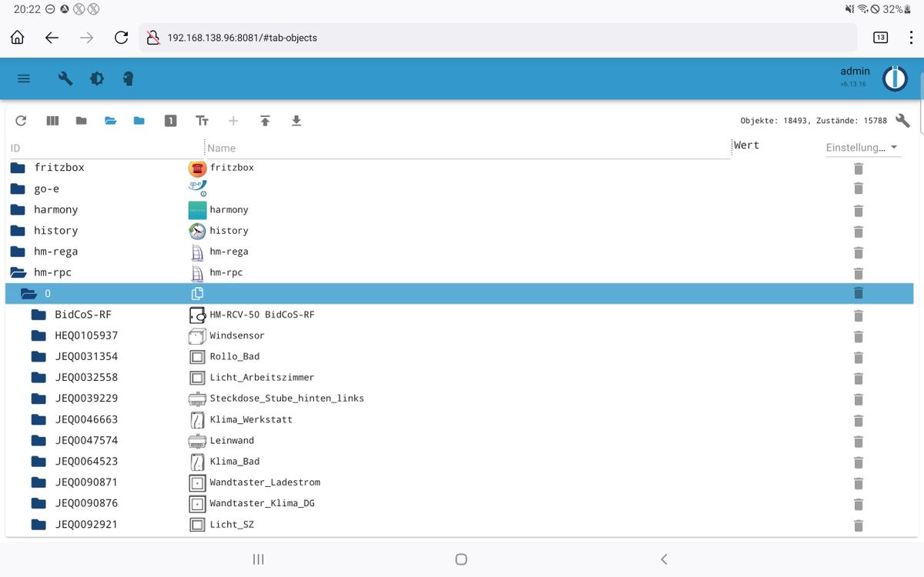Viewport: 924px width, 577px height.
Task: Tap Android home button
Action: [461, 559]
